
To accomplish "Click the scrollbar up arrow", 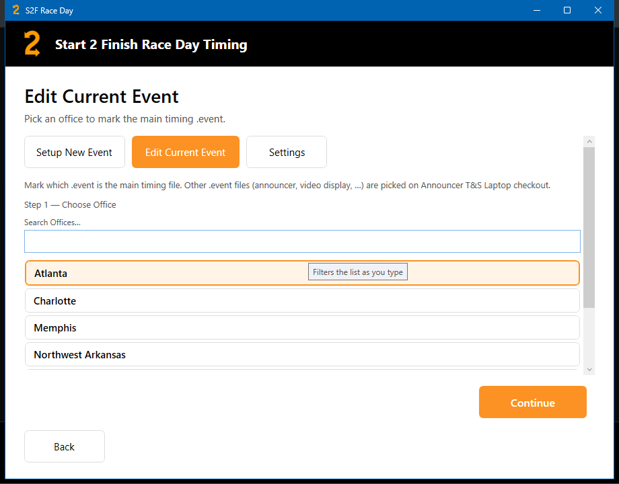I will coord(589,142).
